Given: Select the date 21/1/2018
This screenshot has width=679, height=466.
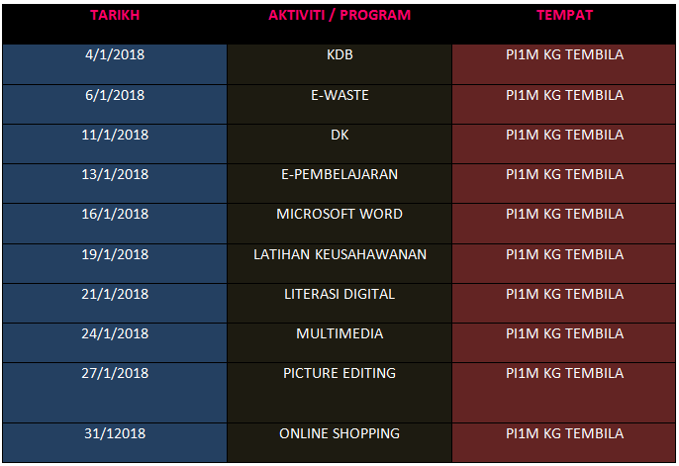Looking at the screenshot, I should 115,295.
